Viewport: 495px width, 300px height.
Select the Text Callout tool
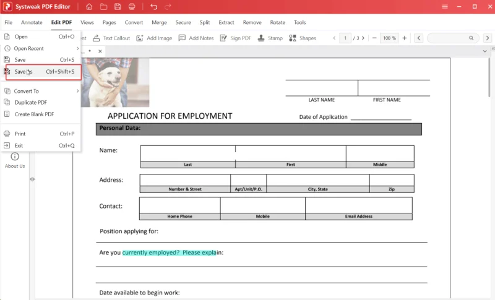(x=111, y=38)
